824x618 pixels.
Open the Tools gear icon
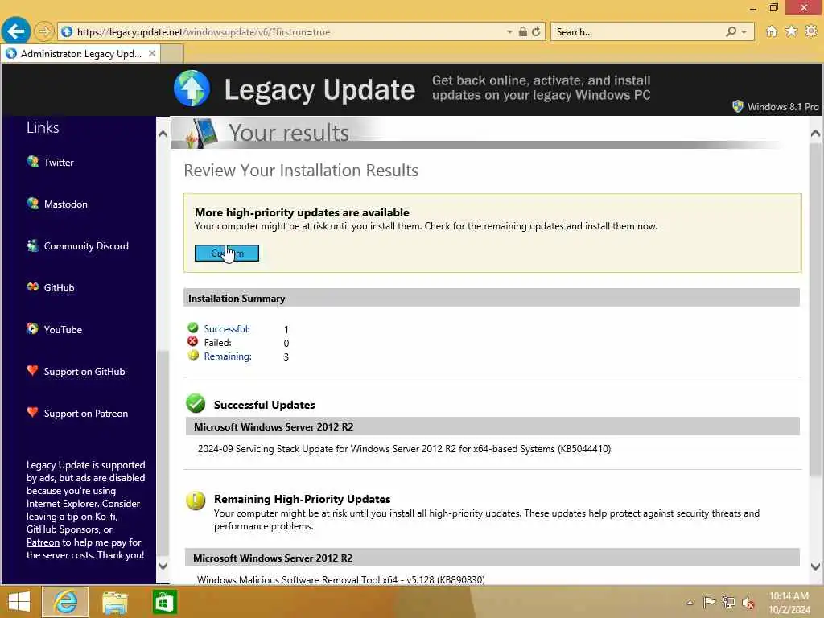(x=811, y=31)
